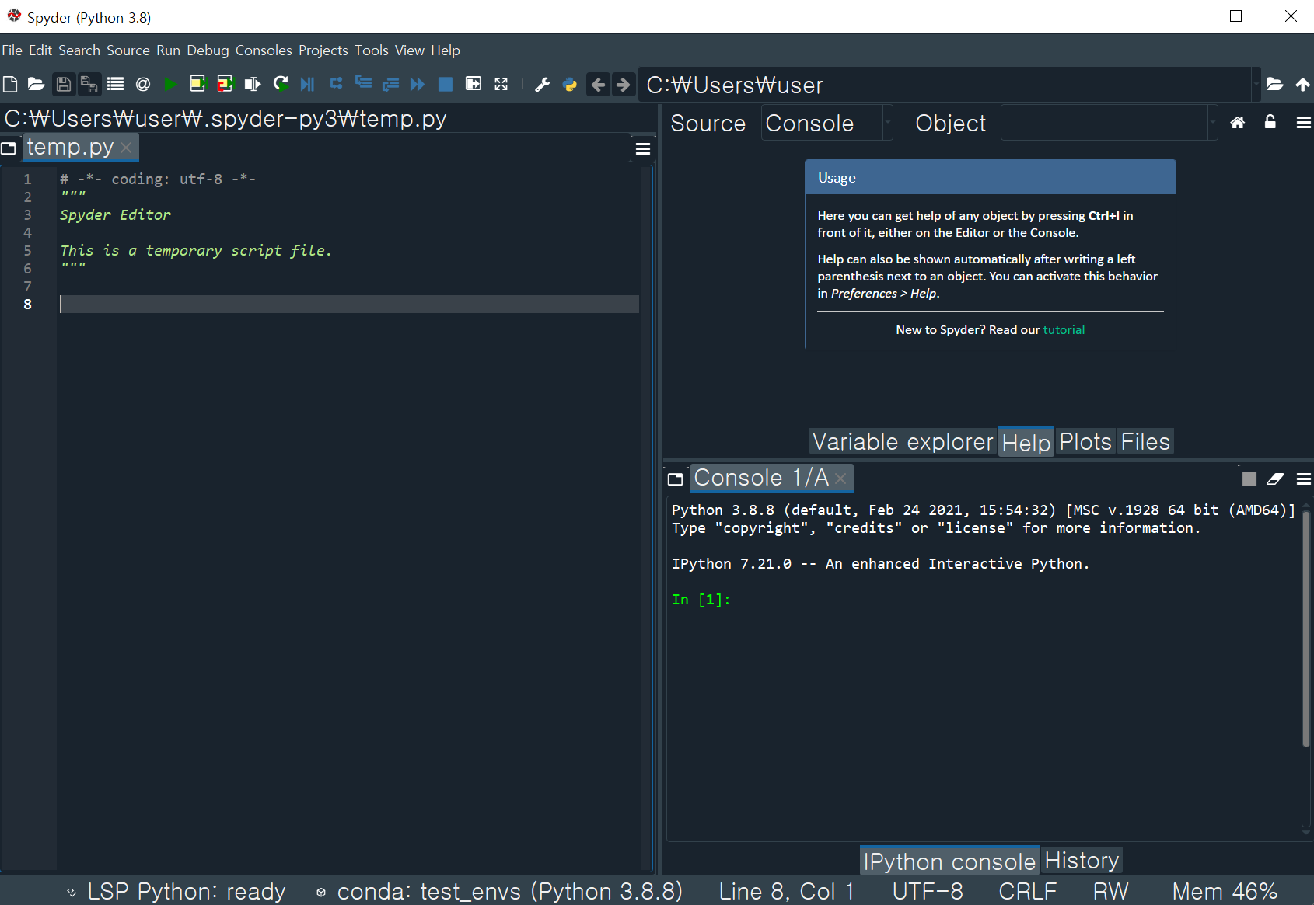Select the IPython console tab
The height and width of the screenshot is (905, 1314).
[949, 861]
